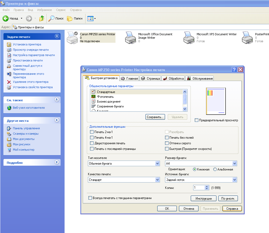
Task: Select Microsoft XPS Document Writer printer icon
Action: (189, 38)
